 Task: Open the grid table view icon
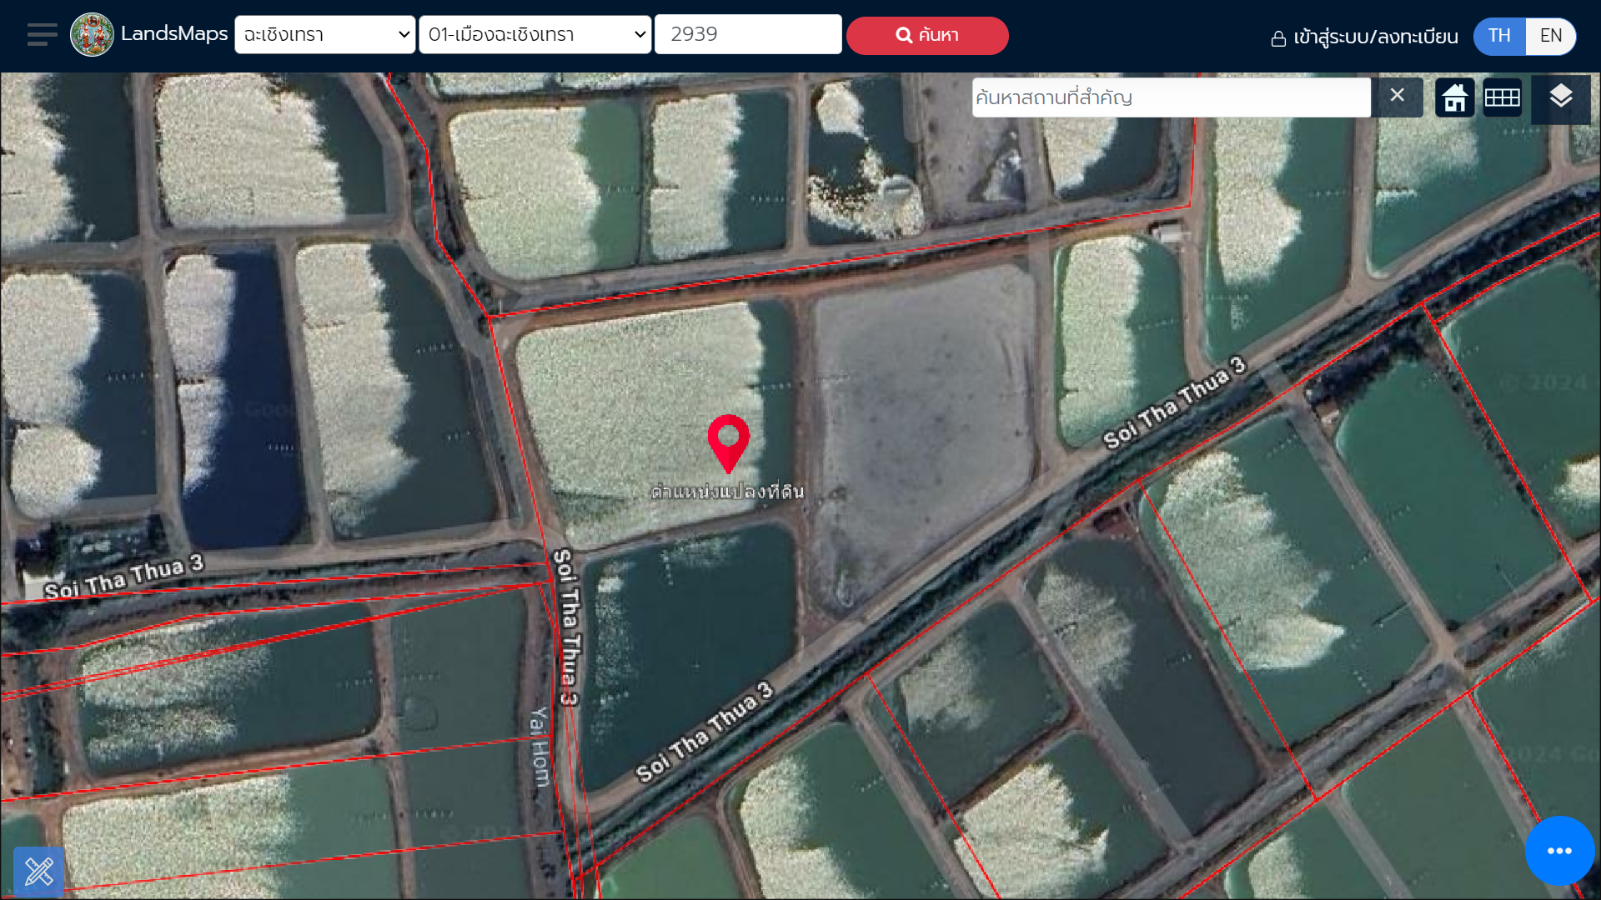pos(1503,98)
